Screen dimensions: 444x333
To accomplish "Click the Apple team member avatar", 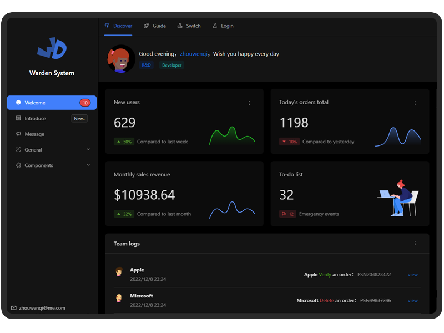I will click(119, 272).
